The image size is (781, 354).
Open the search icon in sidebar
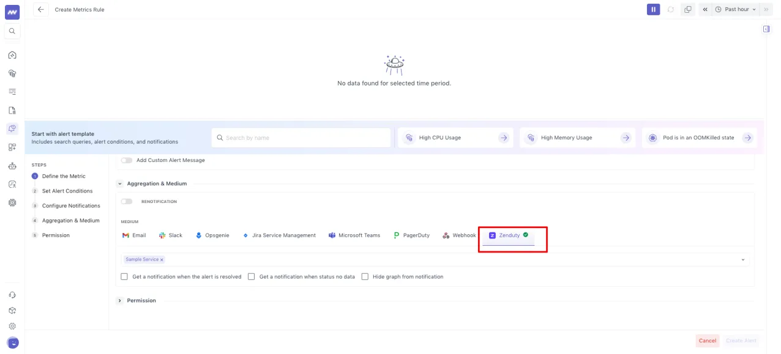(12, 31)
